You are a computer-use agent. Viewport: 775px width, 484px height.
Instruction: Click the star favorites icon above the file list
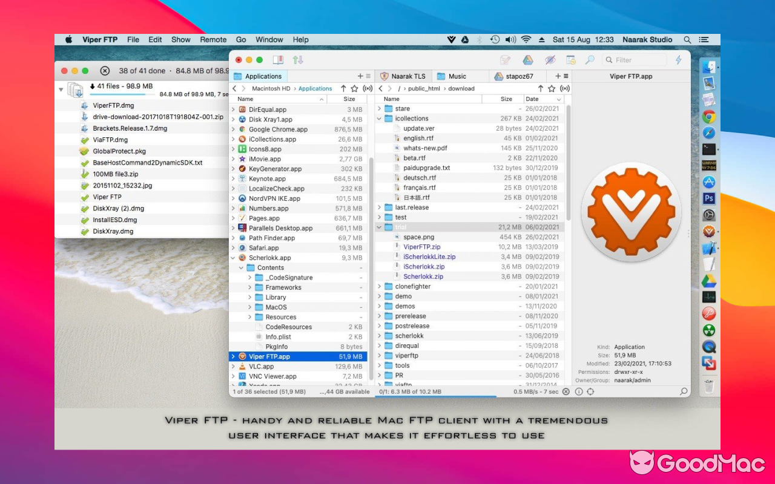coord(353,88)
